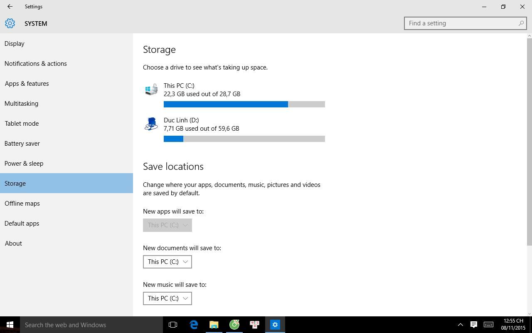Click the vertical scrollbar thumb
Viewport: 532px width, 333px height.
(529, 142)
